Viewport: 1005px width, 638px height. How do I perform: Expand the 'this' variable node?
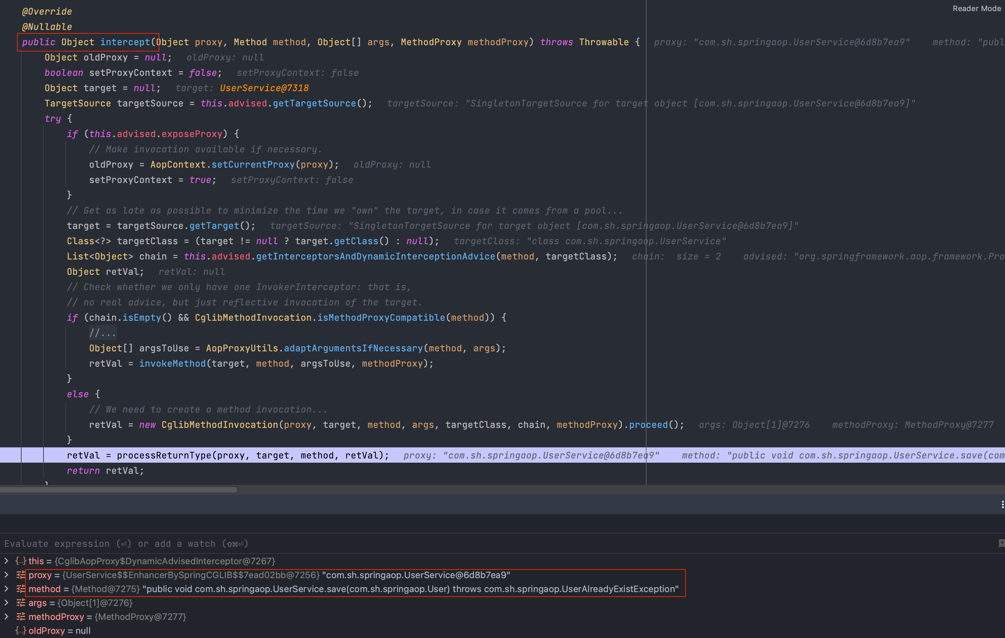pyautogui.click(x=6, y=561)
